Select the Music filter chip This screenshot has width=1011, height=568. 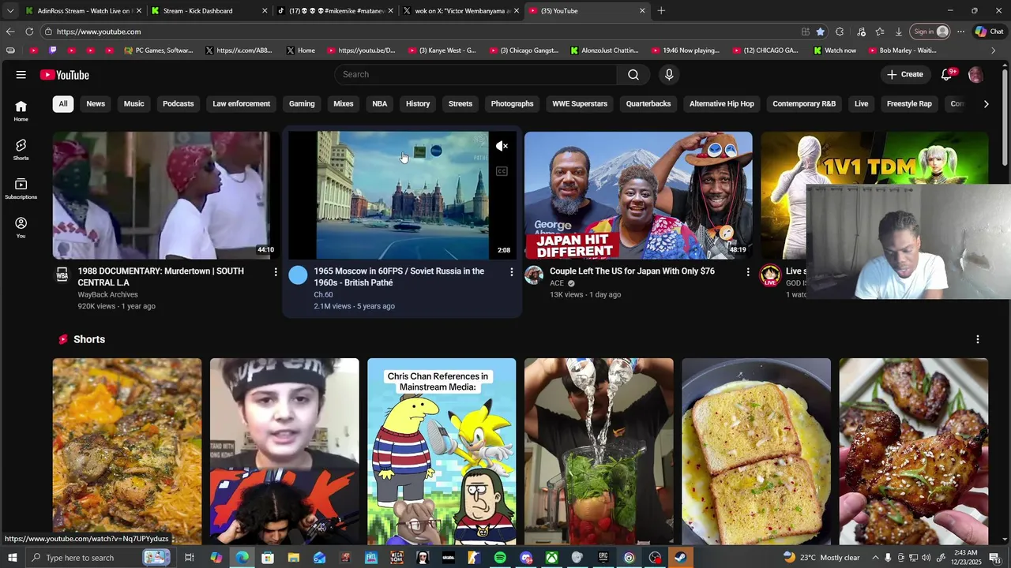tap(133, 103)
